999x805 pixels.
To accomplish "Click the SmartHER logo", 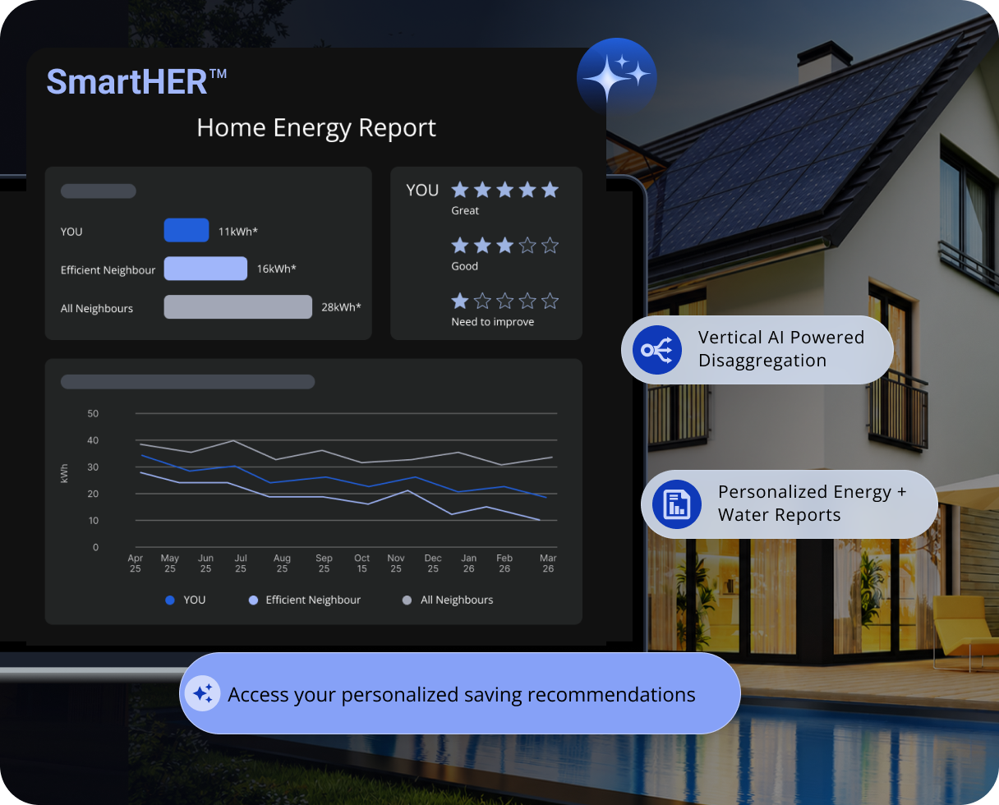I will tap(136, 81).
